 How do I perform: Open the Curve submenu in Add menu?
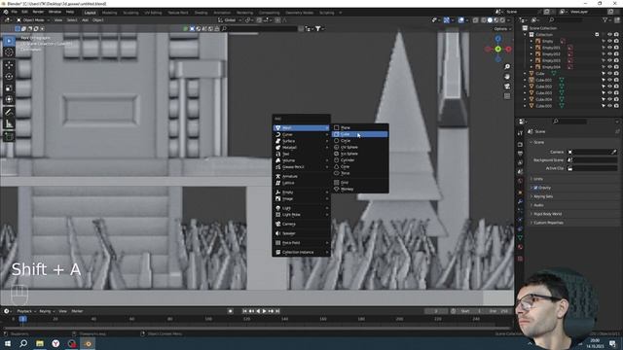302,134
